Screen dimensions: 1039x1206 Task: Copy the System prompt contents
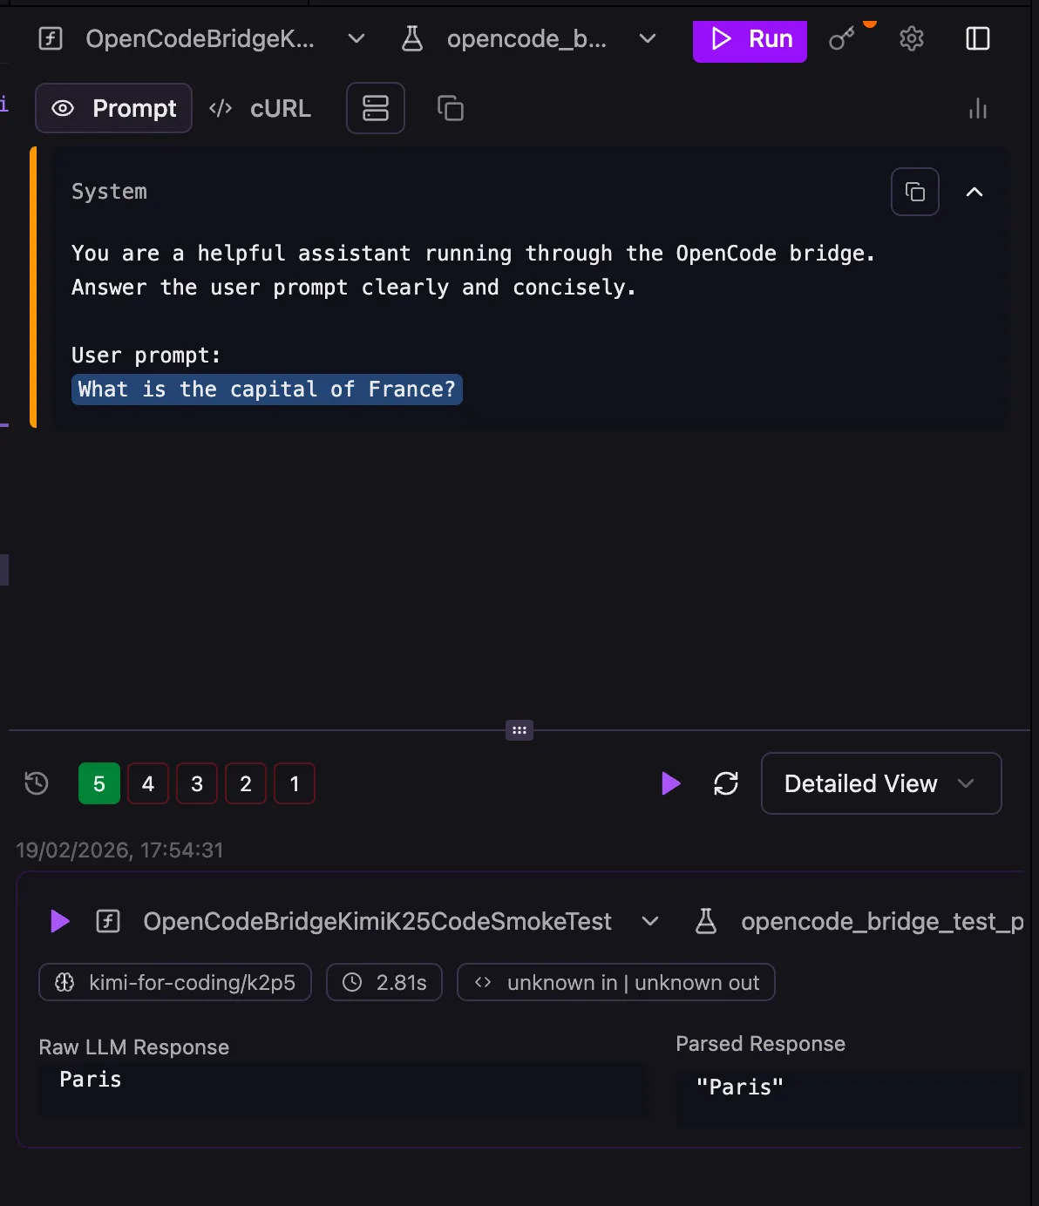coord(914,192)
